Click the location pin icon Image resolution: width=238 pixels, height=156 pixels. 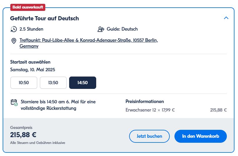click(14, 41)
